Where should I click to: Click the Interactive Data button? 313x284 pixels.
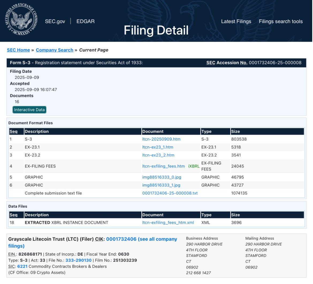tap(29, 110)
